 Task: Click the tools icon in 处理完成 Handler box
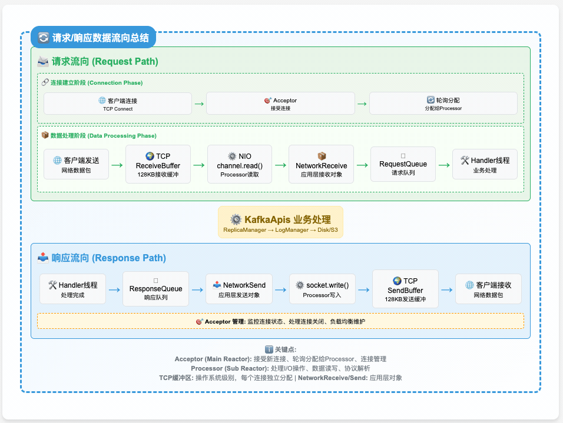pyautogui.click(x=52, y=285)
